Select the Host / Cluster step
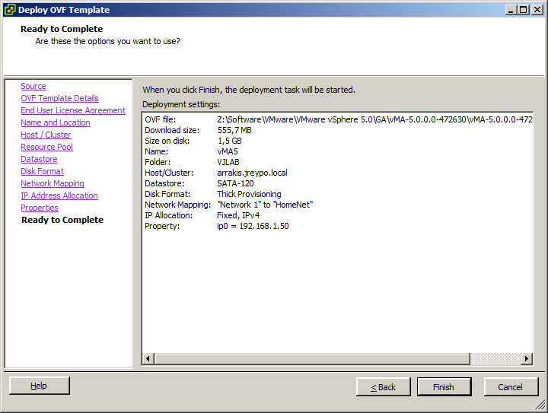 click(x=46, y=135)
